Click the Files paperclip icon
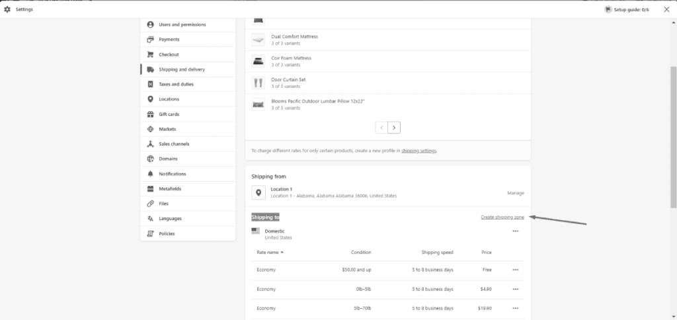This screenshot has width=677, height=320. pyautogui.click(x=151, y=204)
